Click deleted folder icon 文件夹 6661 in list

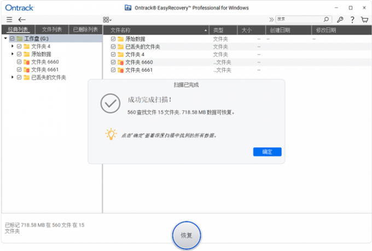[x=121, y=70]
